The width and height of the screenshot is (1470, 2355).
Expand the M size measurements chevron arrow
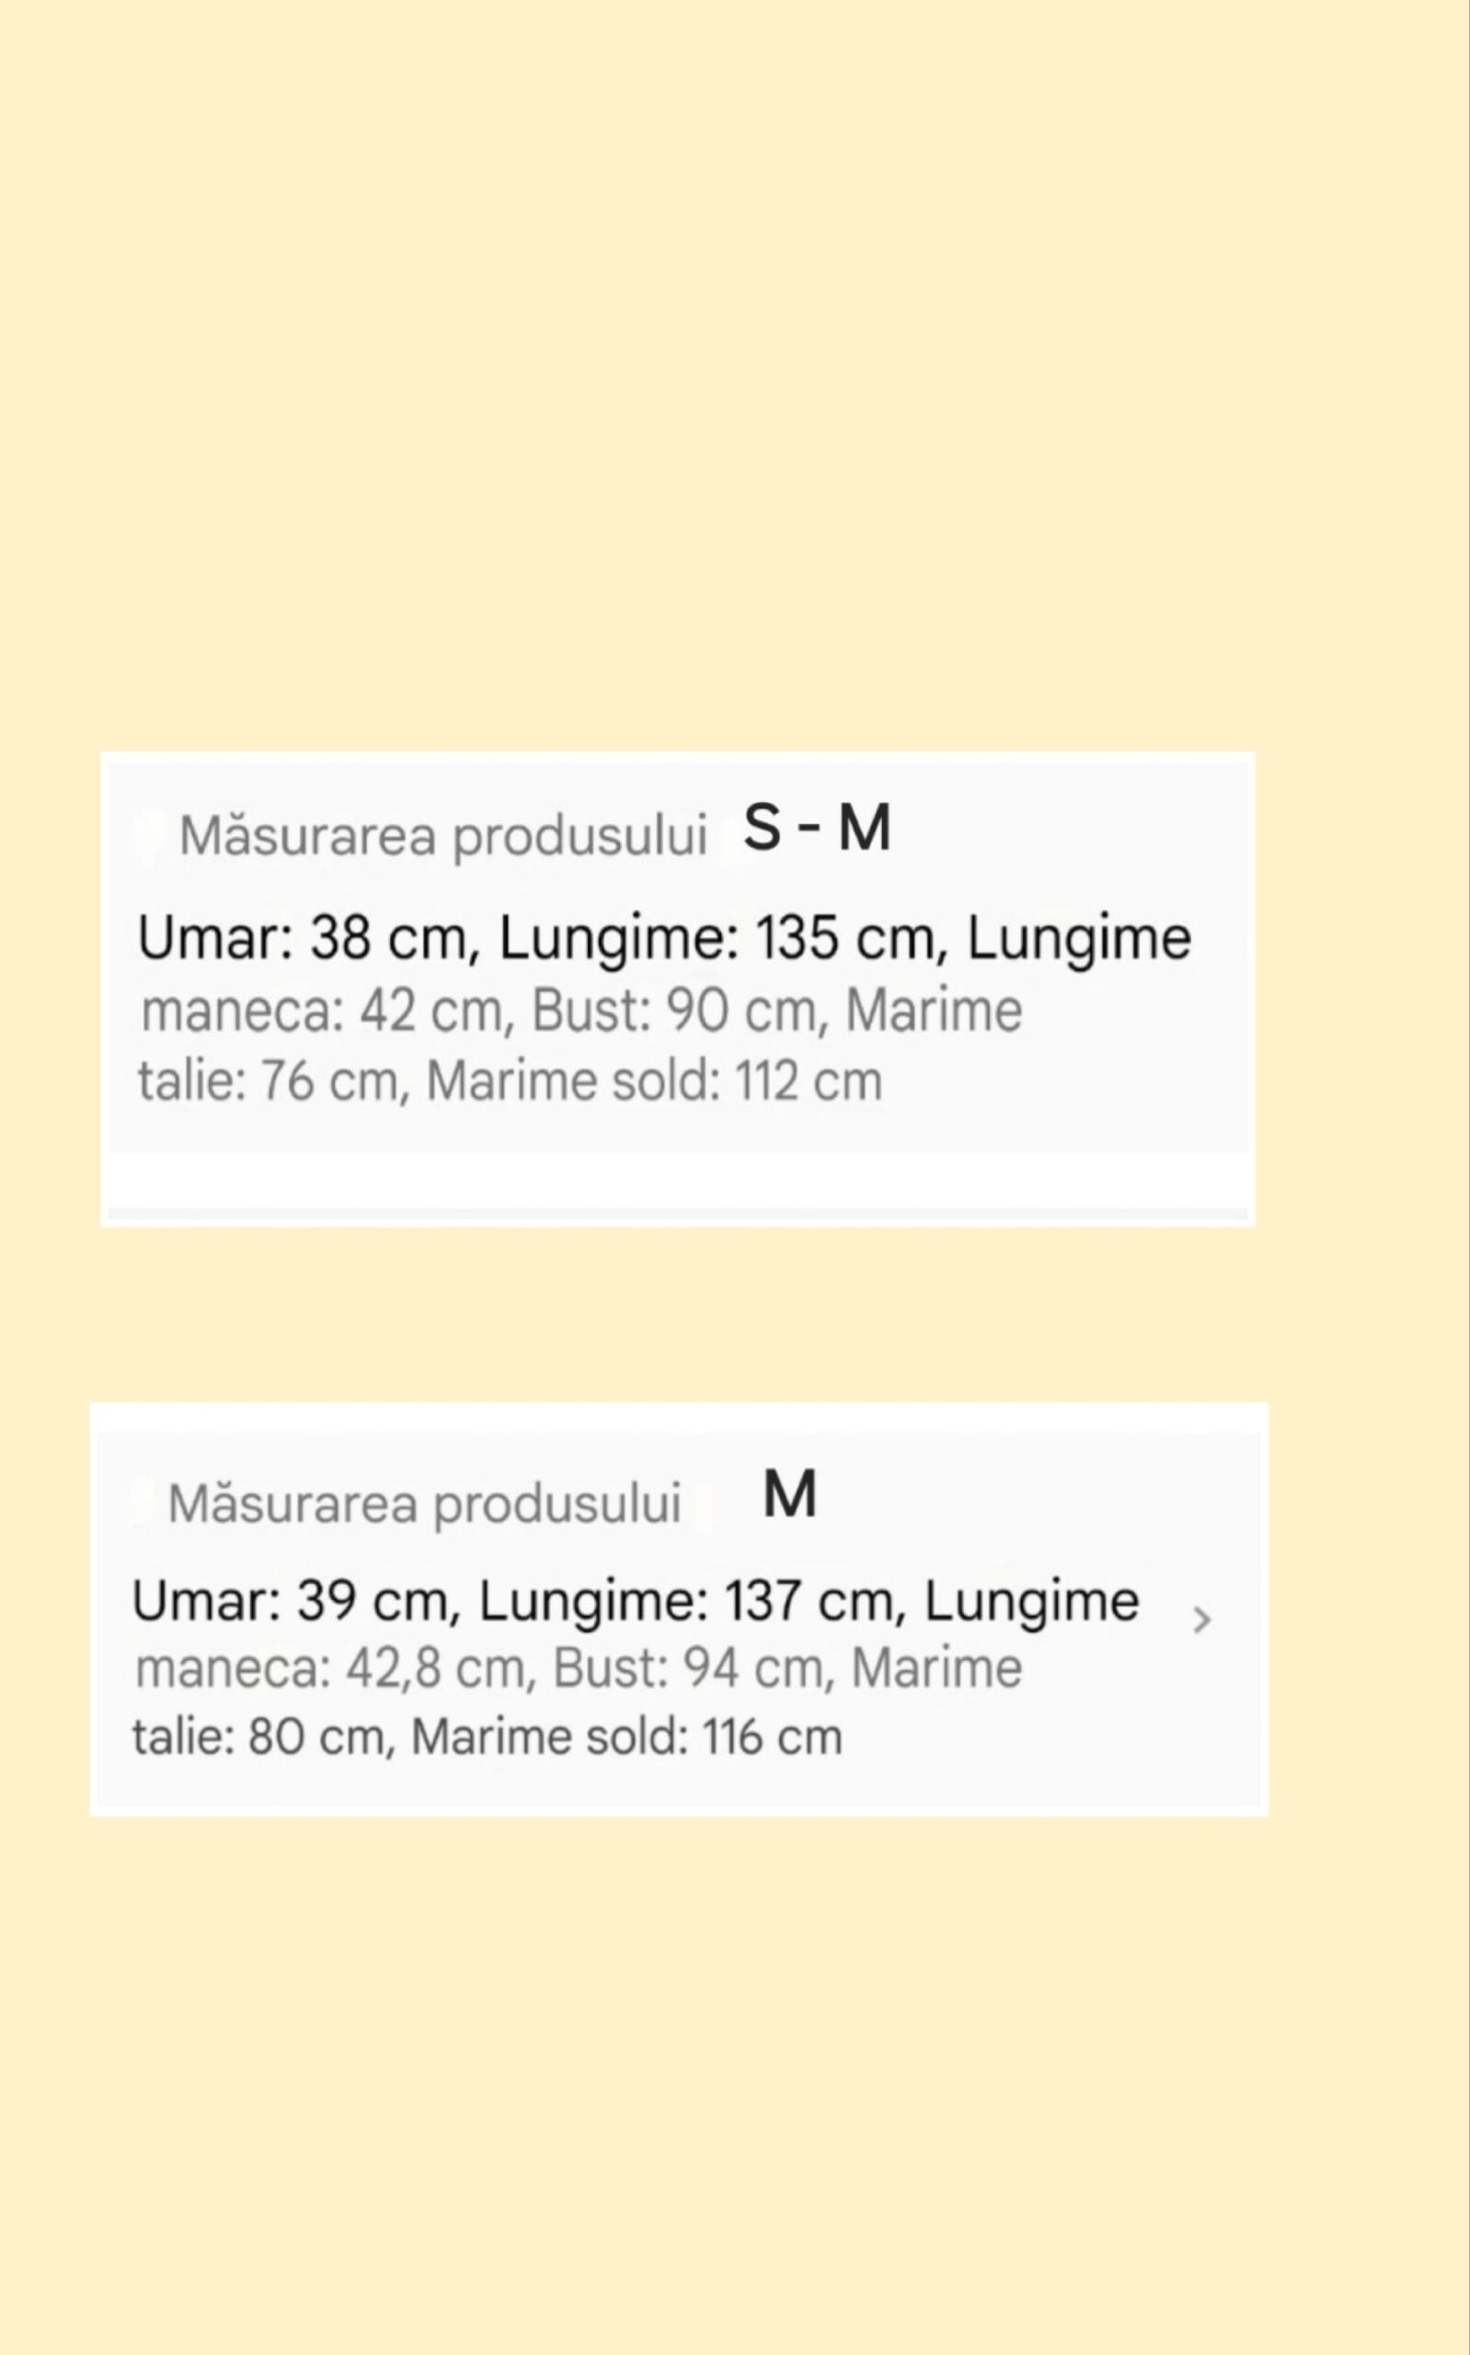coord(1201,1620)
